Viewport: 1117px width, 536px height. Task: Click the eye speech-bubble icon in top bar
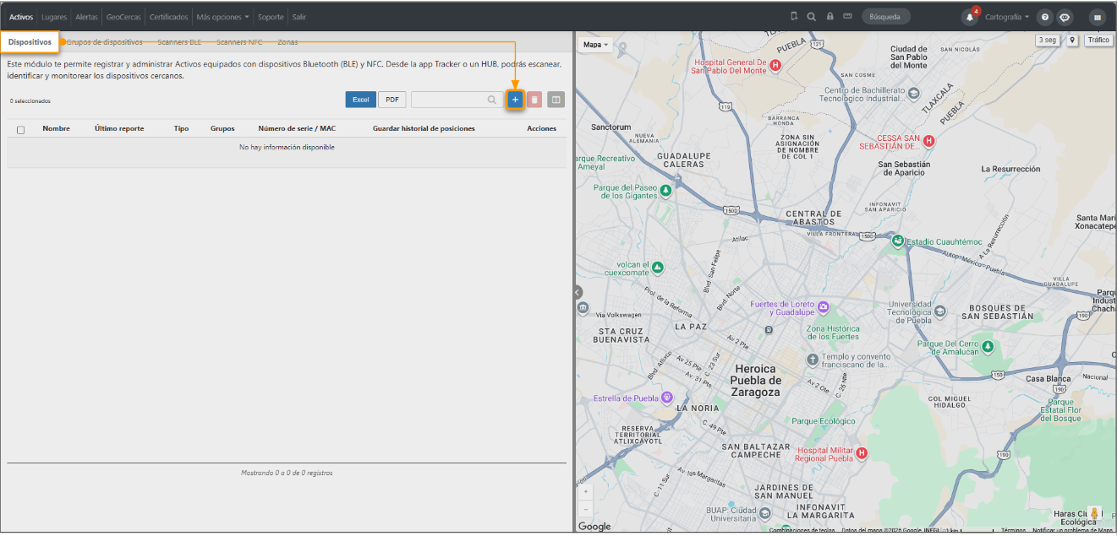[1065, 17]
